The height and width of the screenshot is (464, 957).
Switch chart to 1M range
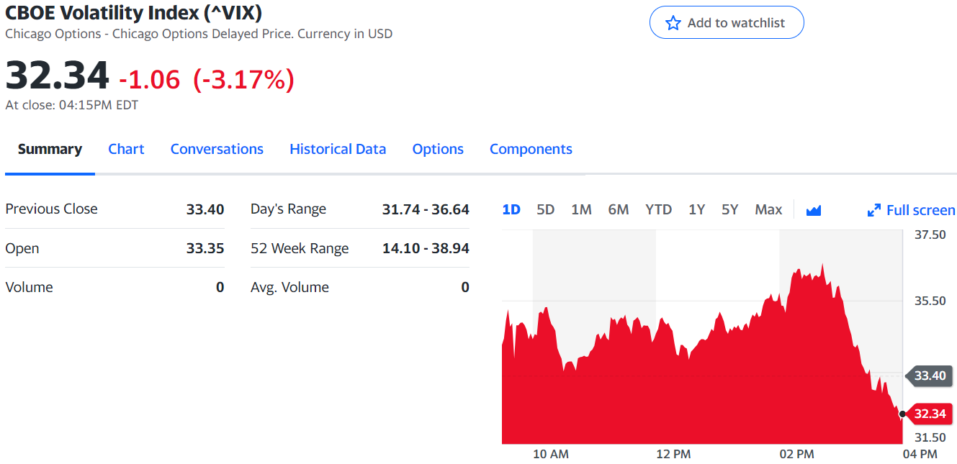coord(581,209)
